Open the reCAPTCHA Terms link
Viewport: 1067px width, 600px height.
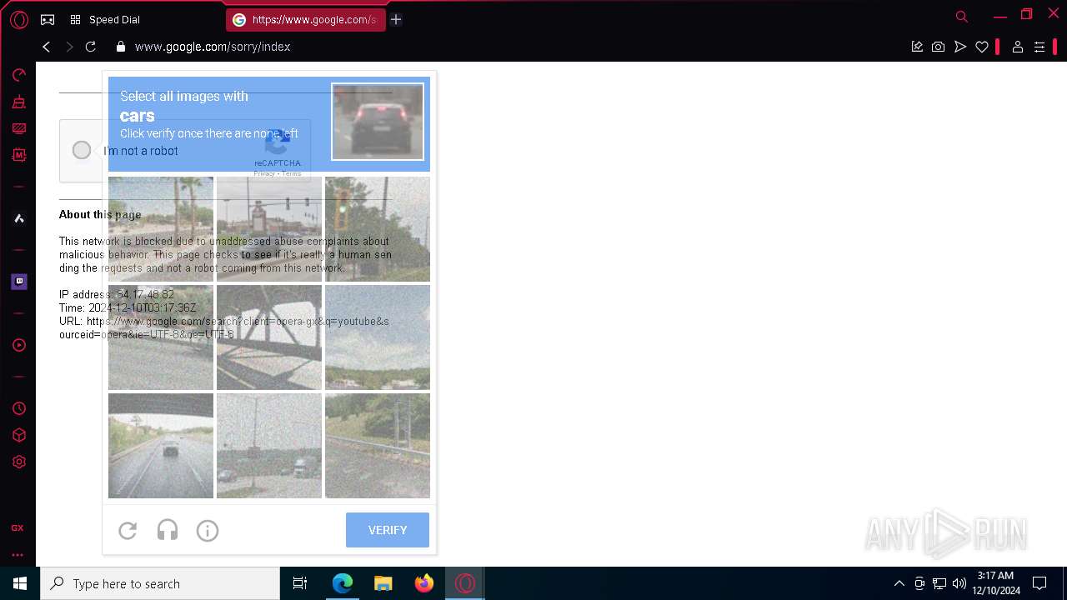coord(292,173)
